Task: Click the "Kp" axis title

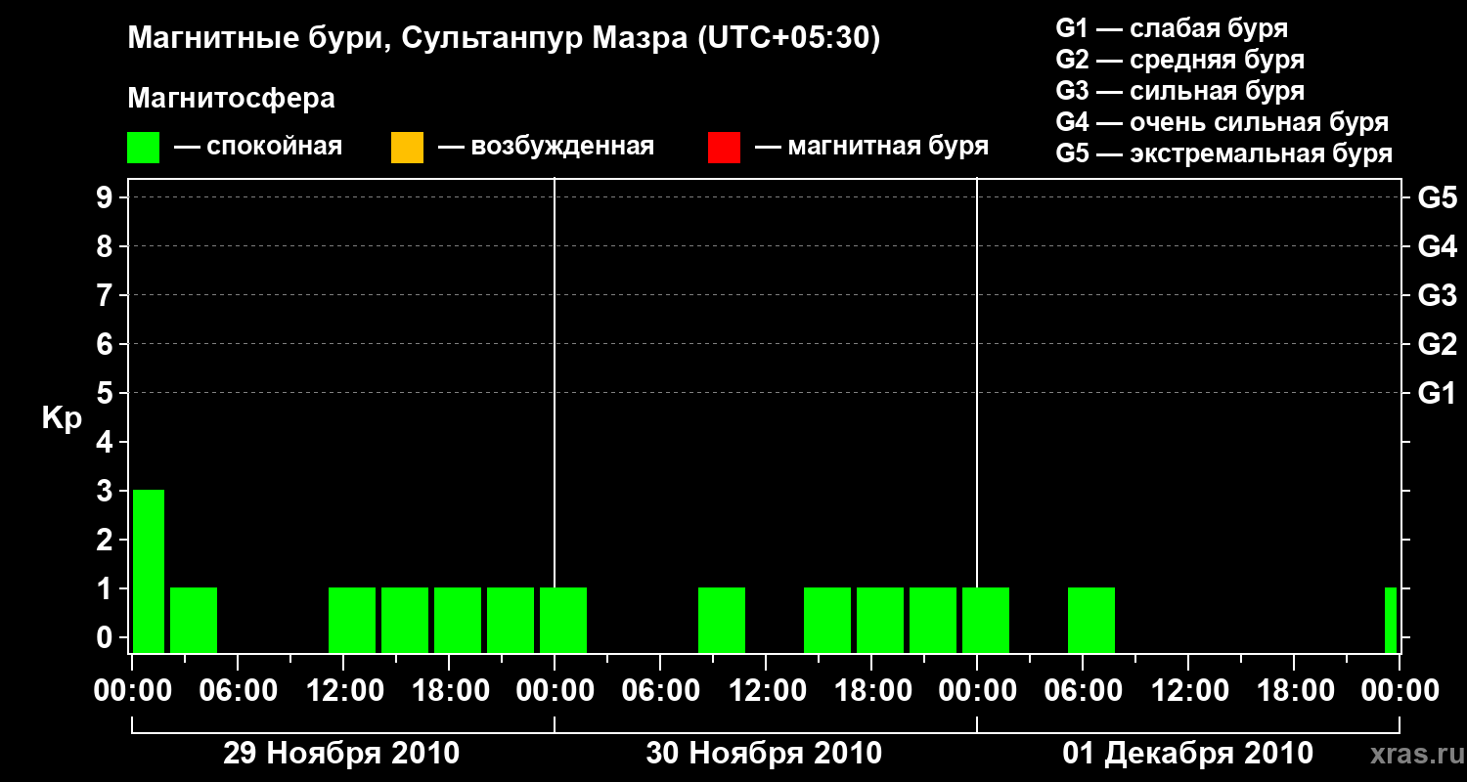Action: (62, 418)
